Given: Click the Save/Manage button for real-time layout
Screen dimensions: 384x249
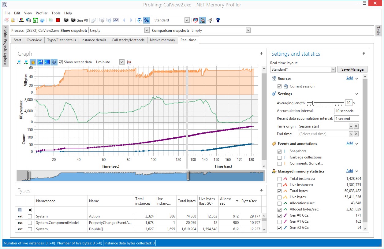Looking at the screenshot, I should click(x=352, y=69).
